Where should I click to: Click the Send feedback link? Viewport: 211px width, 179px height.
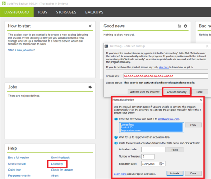pyautogui.click(x=60, y=158)
